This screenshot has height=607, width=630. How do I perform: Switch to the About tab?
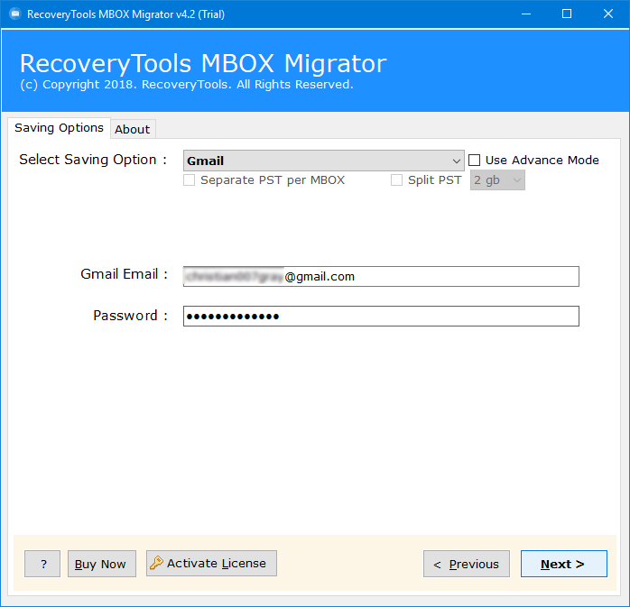coord(132,129)
